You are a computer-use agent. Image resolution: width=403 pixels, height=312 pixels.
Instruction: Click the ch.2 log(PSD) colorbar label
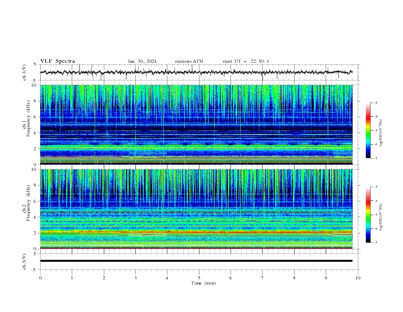click(x=381, y=217)
